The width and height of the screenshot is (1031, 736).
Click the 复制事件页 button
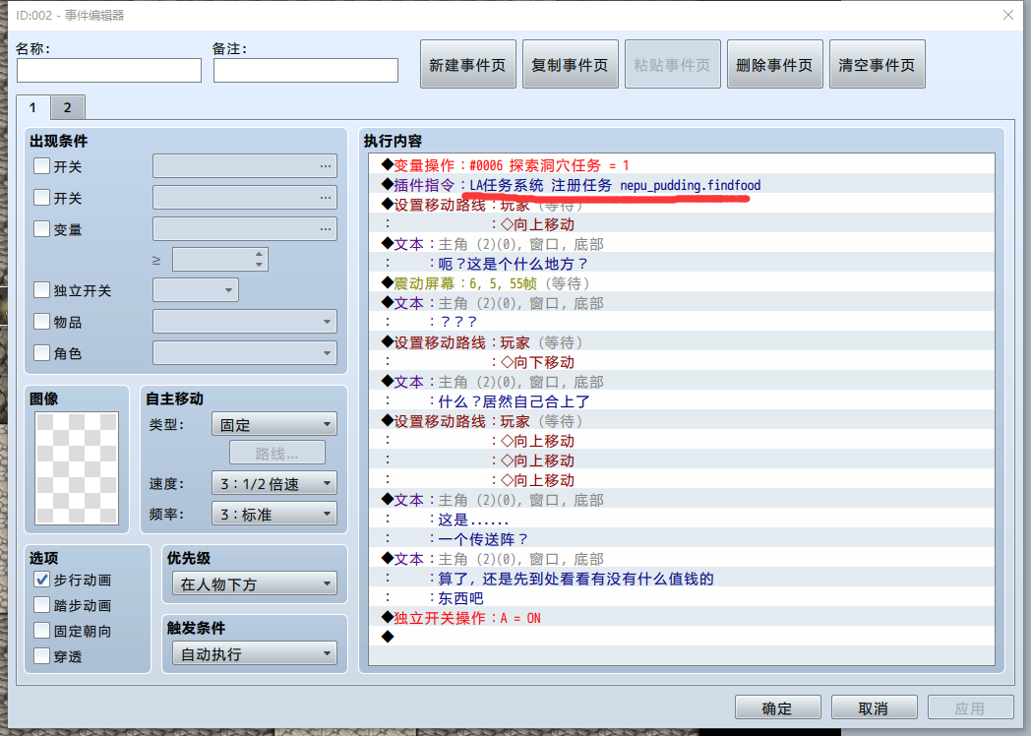pyautogui.click(x=570, y=65)
